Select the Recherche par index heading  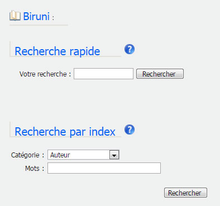pyautogui.click(x=65, y=132)
